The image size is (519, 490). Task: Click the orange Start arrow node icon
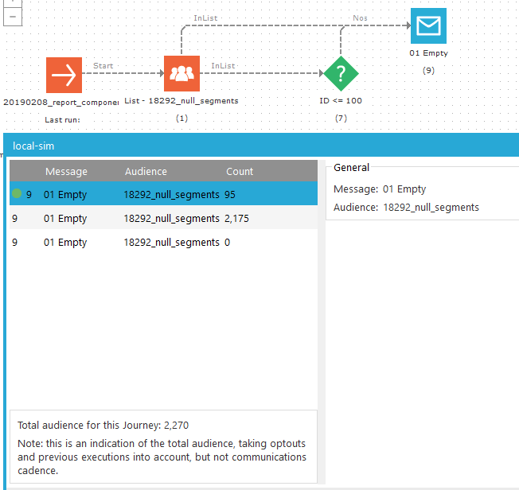(x=64, y=75)
